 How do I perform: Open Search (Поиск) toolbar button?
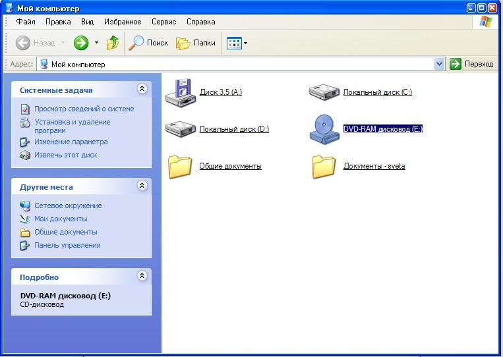pyautogui.click(x=148, y=43)
